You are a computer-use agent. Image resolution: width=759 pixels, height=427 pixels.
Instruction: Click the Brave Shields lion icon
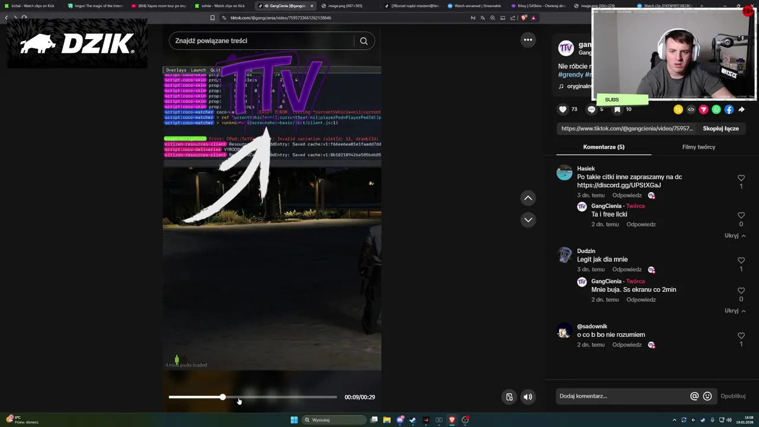[524, 18]
